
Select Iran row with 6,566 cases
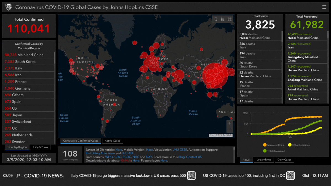(28, 75)
